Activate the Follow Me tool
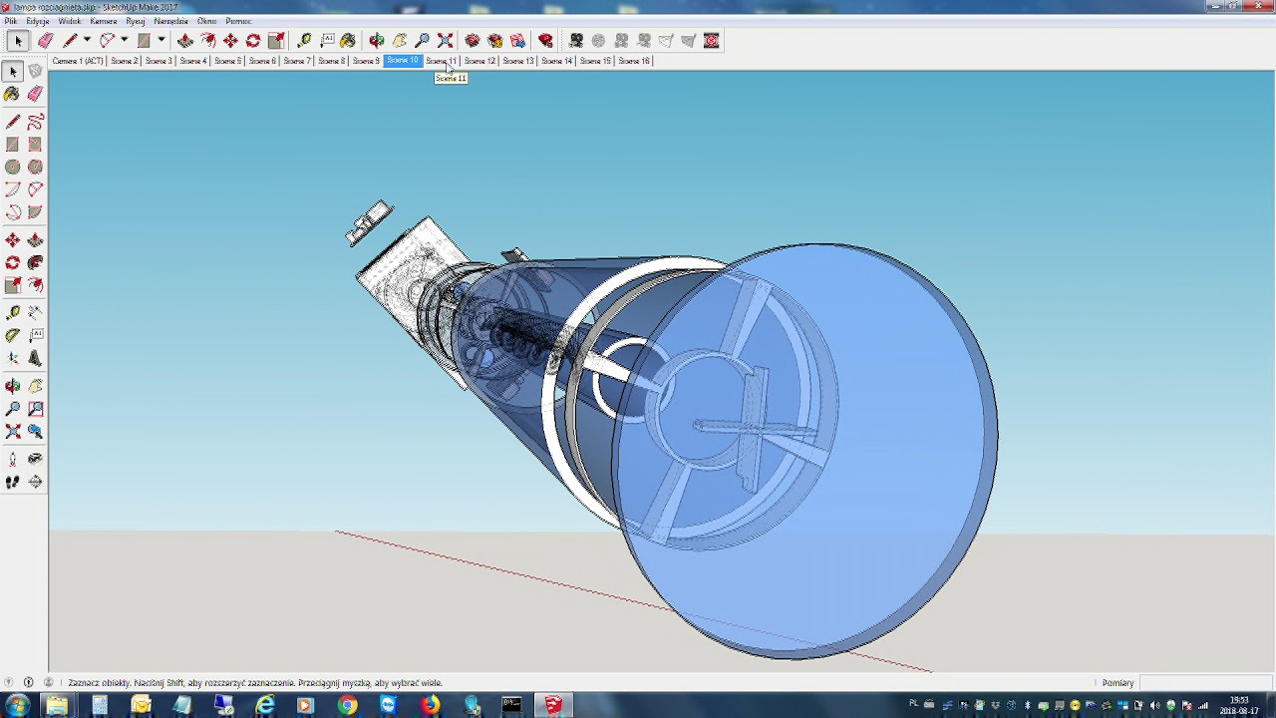This screenshot has height=718, width=1276. [x=35, y=262]
